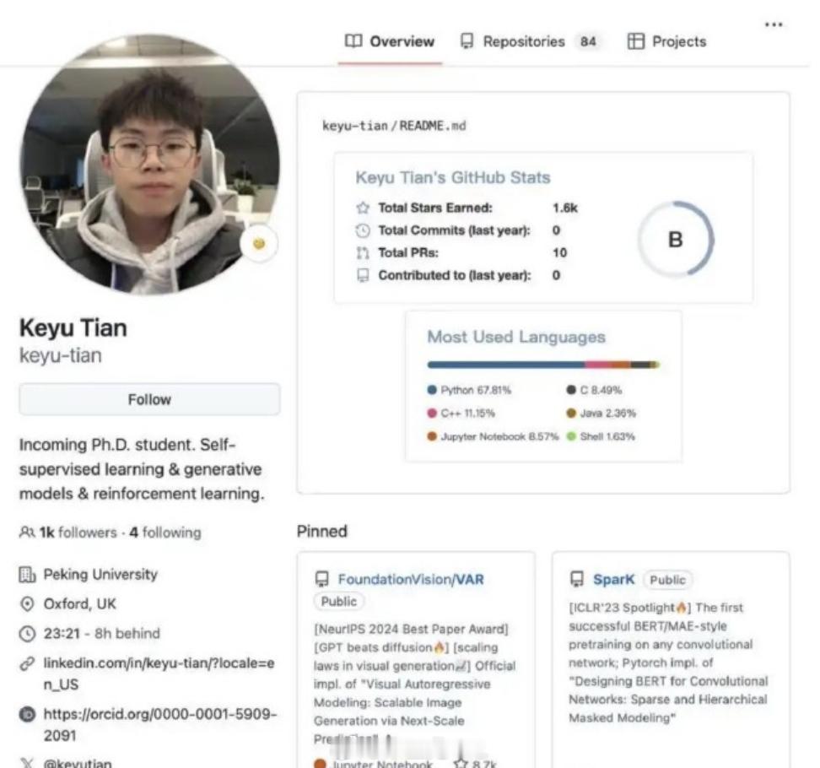820x768 pixels.
Task: Click the 'Peking University' organization text
Action: 100,575
